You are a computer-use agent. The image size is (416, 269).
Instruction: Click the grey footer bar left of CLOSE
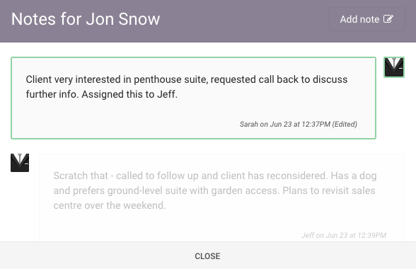96,256
